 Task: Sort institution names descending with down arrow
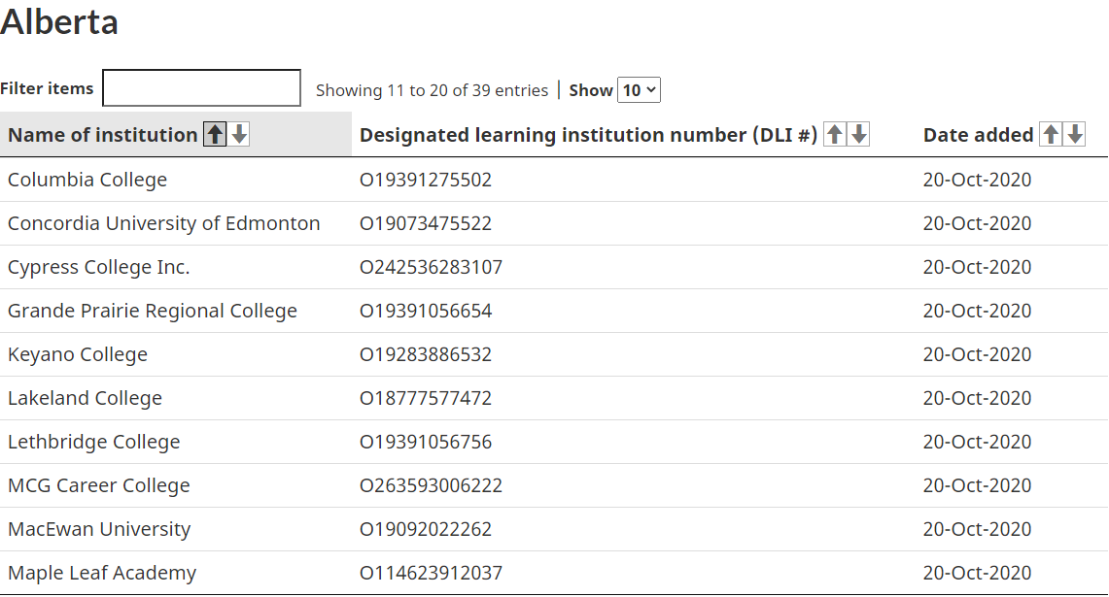240,134
